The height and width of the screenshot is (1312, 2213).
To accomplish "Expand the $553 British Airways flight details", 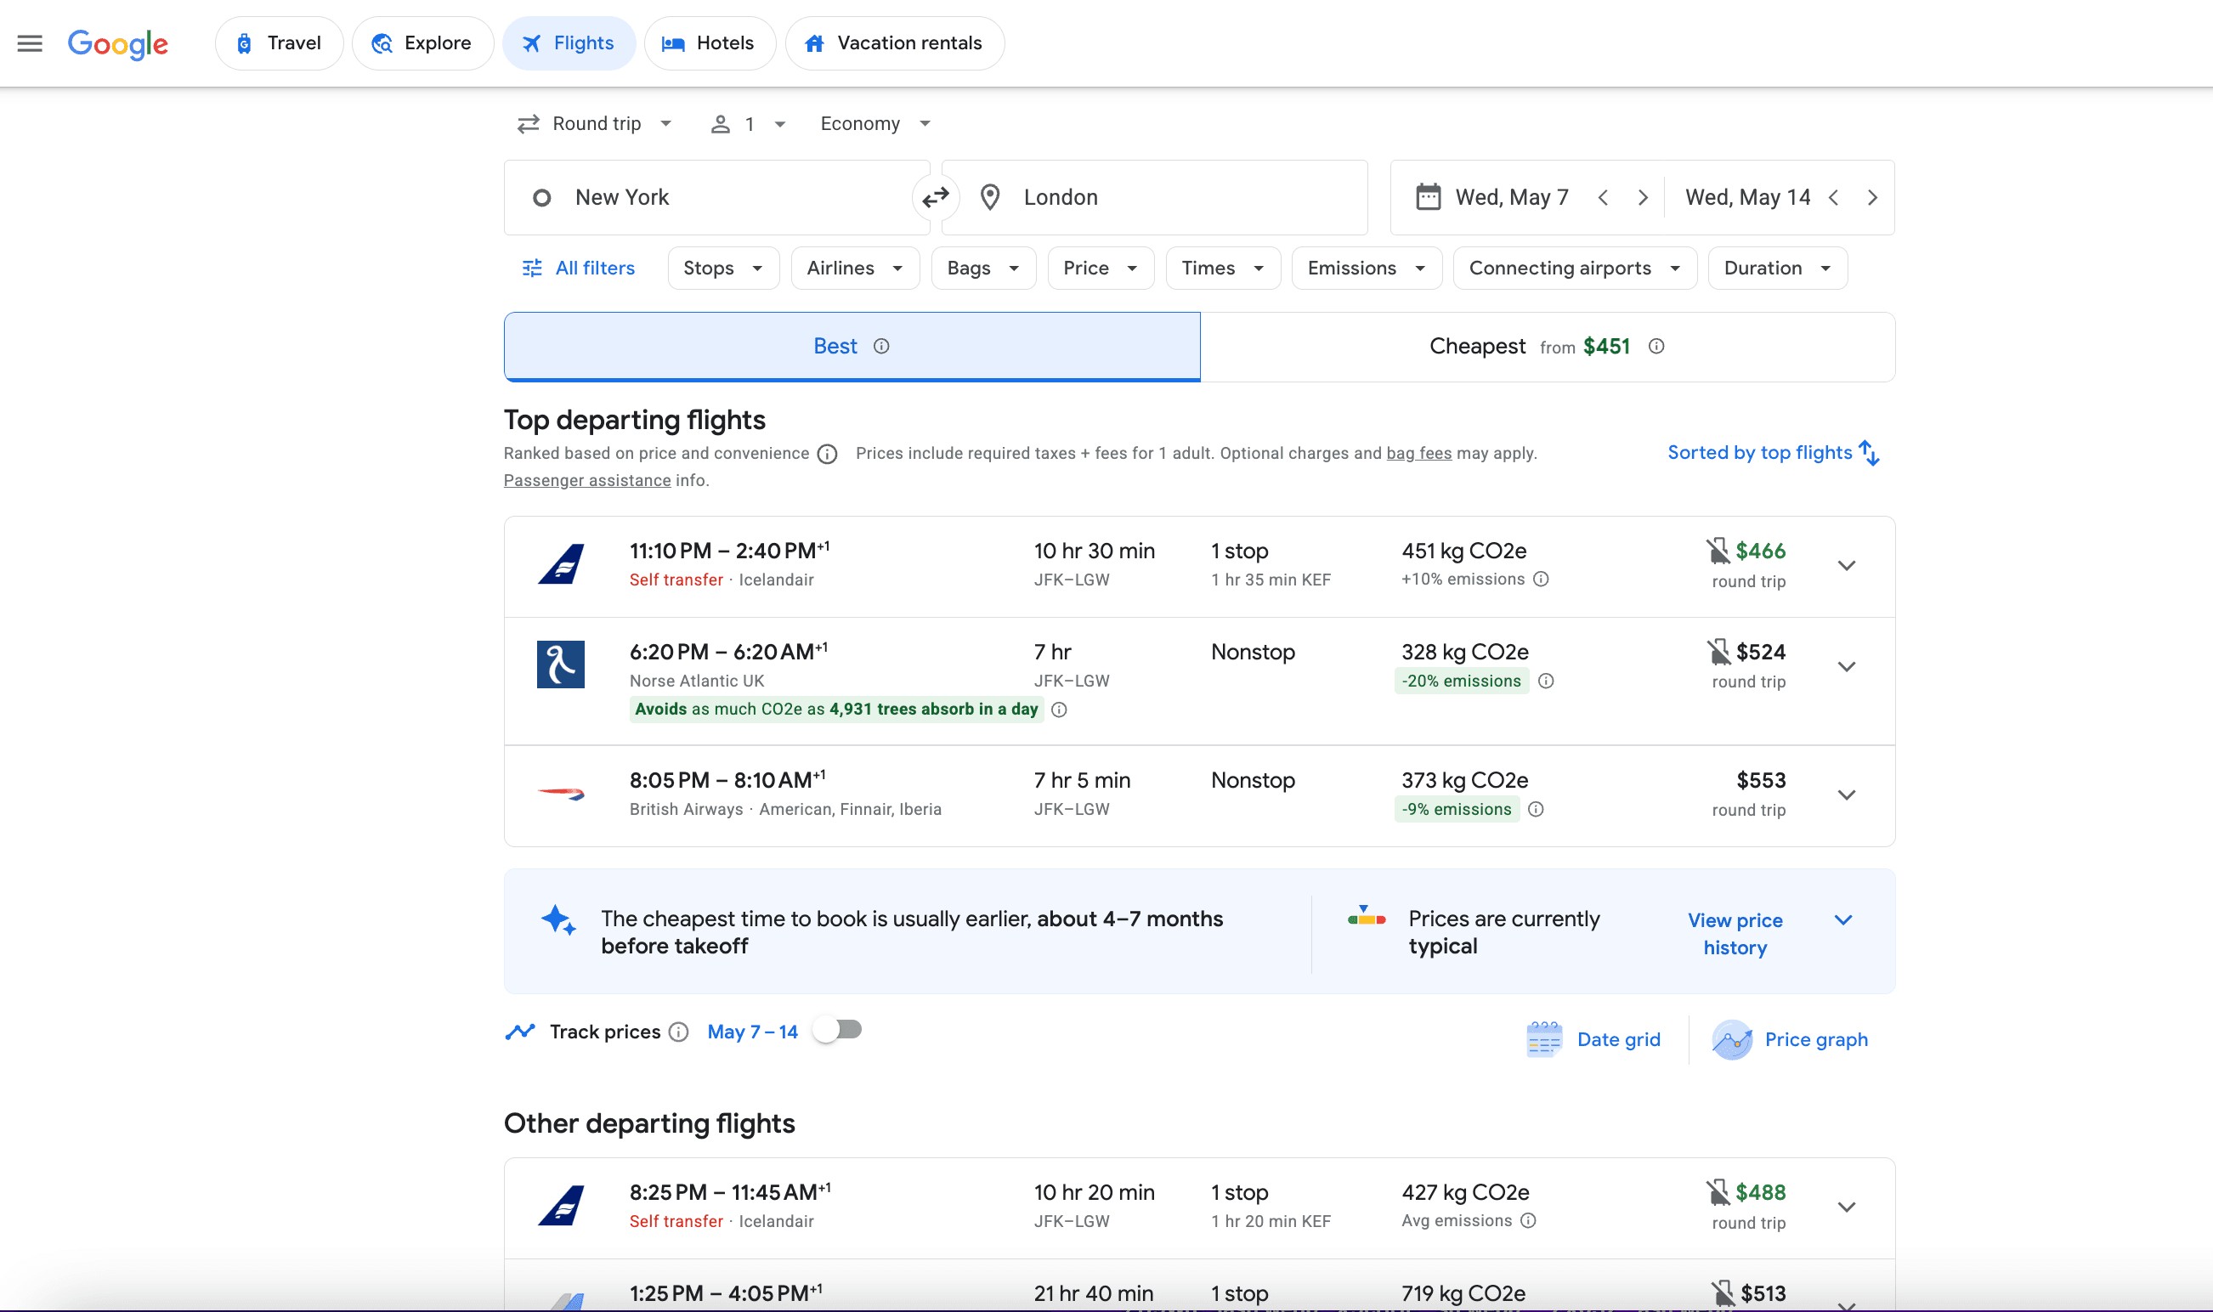I will coord(1846,794).
